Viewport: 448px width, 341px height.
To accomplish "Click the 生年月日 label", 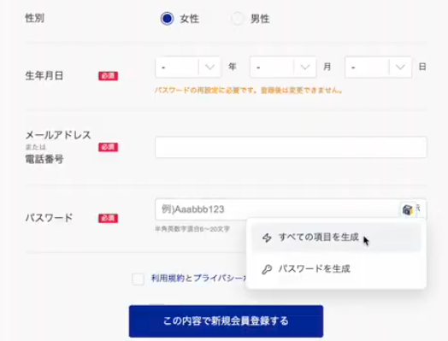I will click(x=44, y=76).
